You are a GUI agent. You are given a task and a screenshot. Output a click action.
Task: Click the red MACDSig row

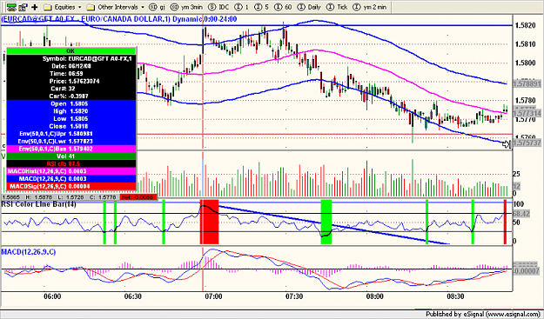click(x=71, y=186)
